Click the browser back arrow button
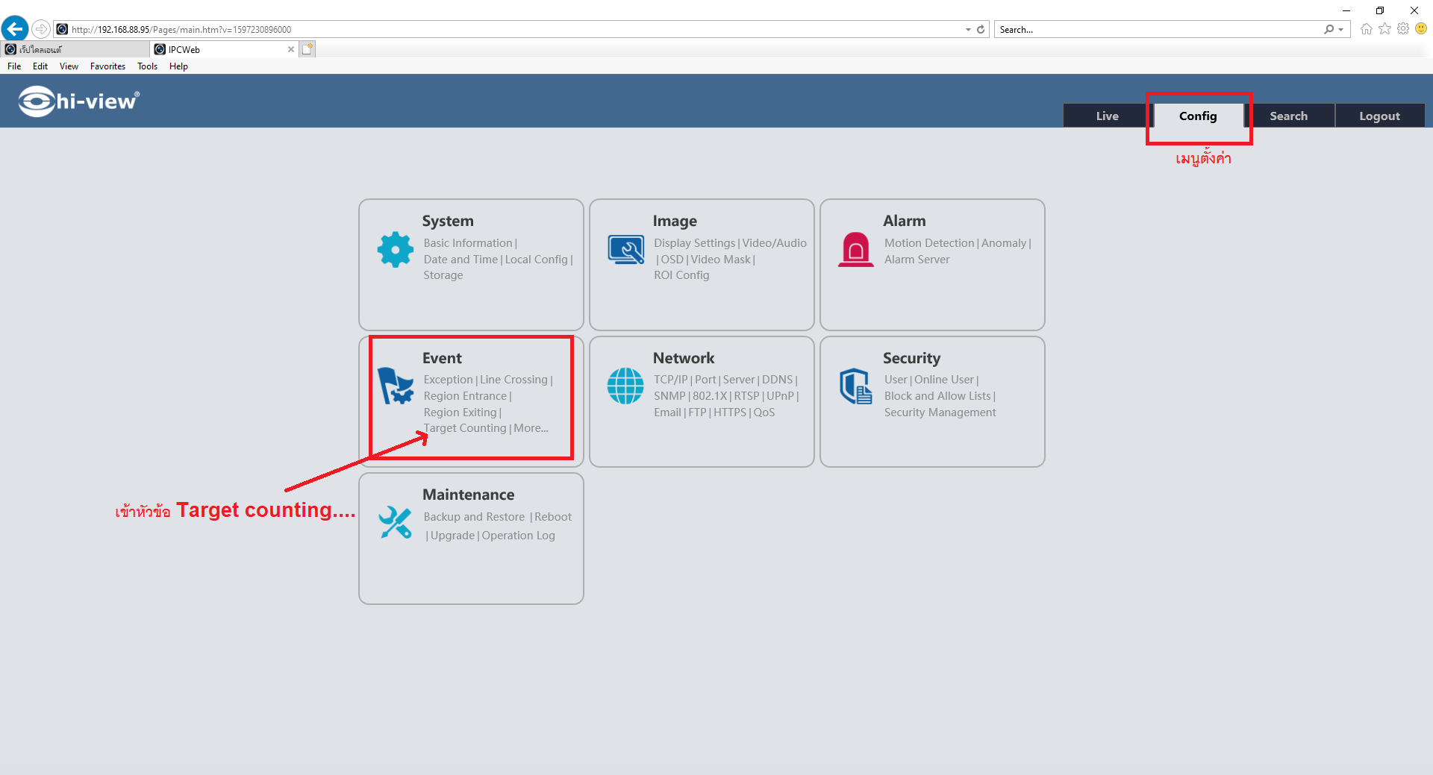1433x775 pixels. tap(15, 29)
